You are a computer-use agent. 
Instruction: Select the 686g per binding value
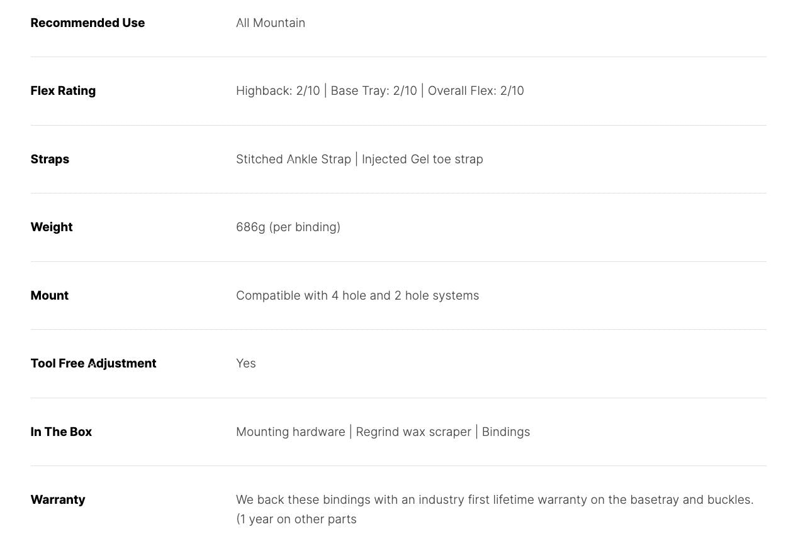[x=288, y=227]
